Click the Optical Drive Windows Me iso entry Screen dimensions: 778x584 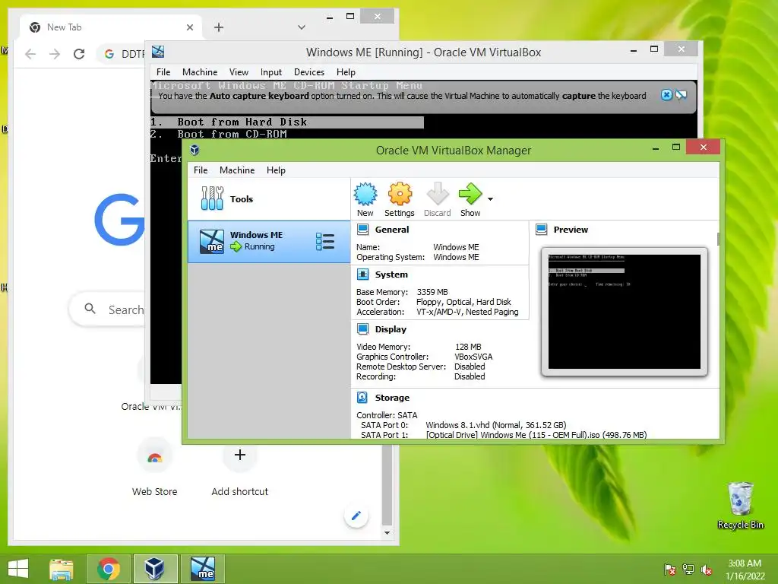pyautogui.click(x=536, y=435)
